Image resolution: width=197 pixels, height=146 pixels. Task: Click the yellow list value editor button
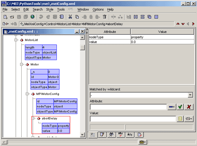coord(180,119)
